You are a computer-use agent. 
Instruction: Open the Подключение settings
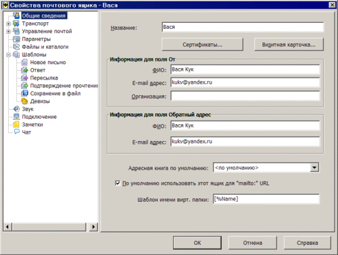pyautogui.click(x=39, y=117)
